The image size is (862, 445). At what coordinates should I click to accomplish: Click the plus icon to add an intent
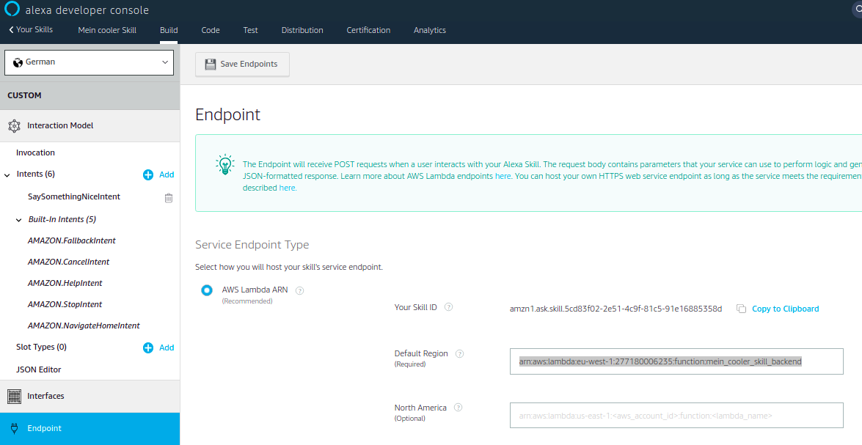pyautogui.click(x=148, y=174)
